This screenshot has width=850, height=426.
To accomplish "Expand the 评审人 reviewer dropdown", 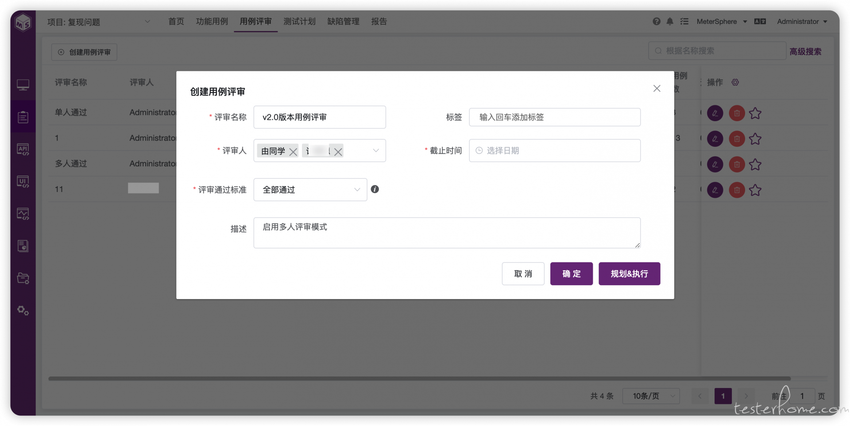I will point(376,150).
